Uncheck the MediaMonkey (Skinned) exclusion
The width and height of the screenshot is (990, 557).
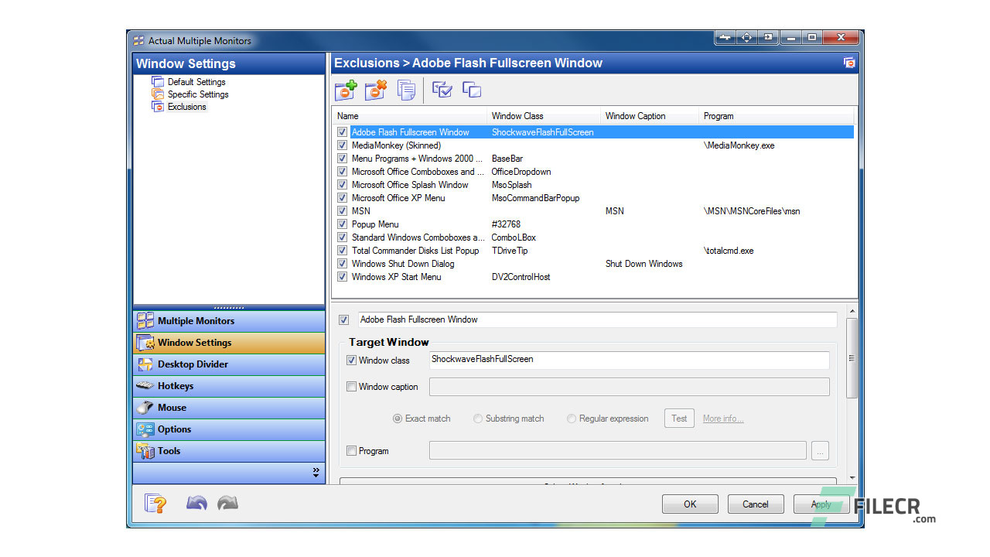click(x=343, y=145)
